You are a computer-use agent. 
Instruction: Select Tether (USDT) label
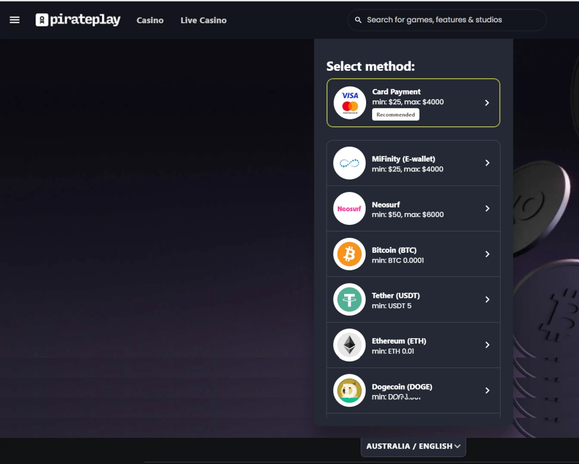coord(396,296)
